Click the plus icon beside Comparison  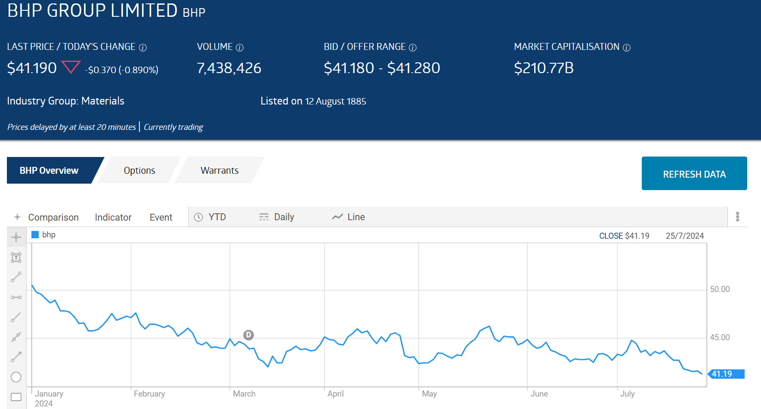point(17,217)
